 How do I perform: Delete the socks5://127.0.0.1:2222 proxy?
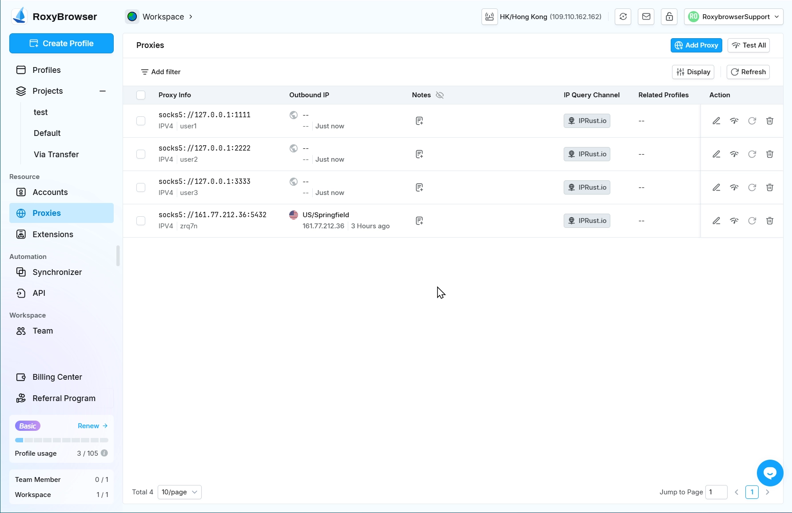[x=769, y=154]
